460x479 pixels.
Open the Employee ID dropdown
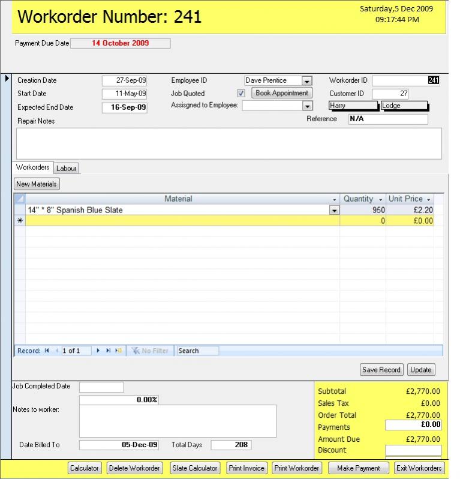coord(307,81)
